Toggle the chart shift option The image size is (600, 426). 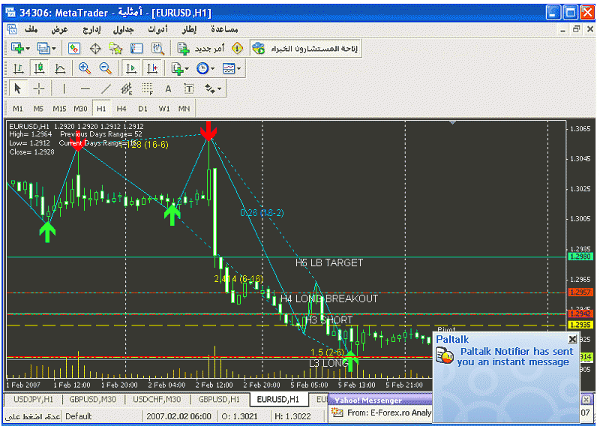(x=151, y=68)
